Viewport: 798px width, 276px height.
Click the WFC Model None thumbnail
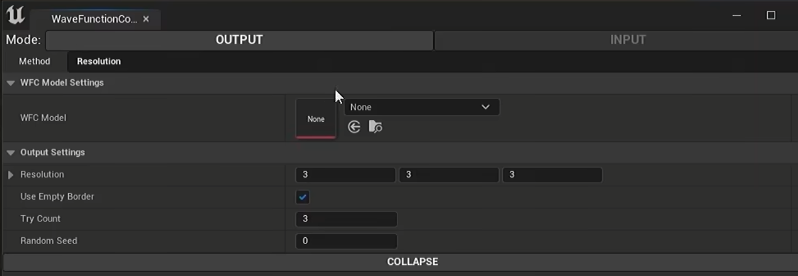pos(316,119)
